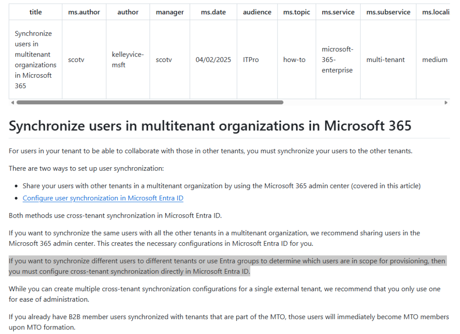Click the "audience" column header
Screen dimensions: 460x334
coord(257,12)
